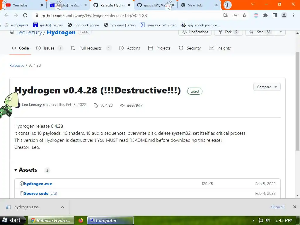Open the Windows start button
300x225 pixels.
tap(13, 220)
